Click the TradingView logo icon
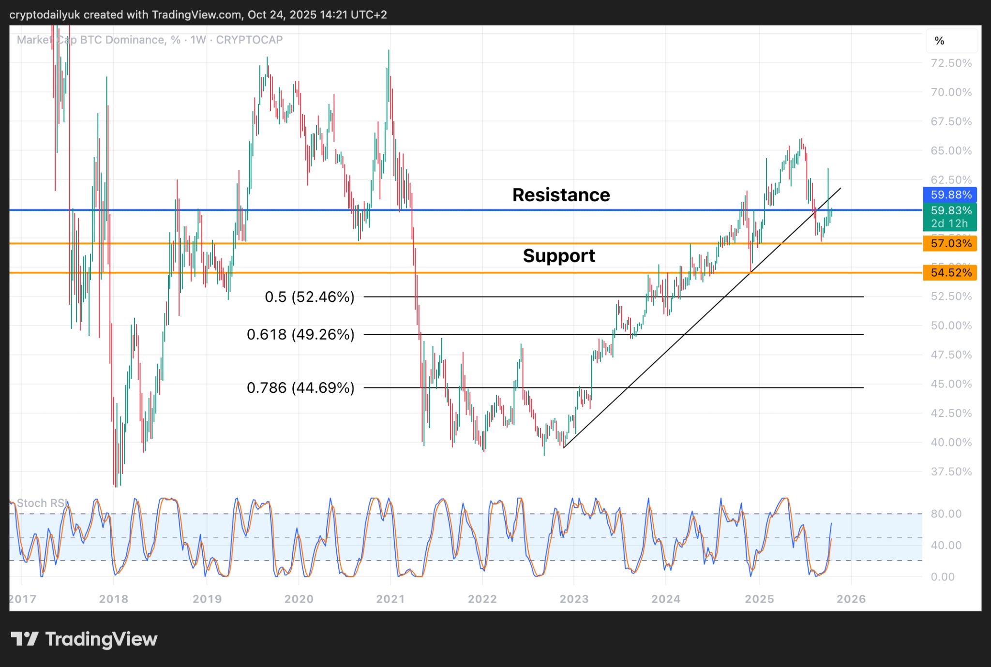Image resolution: width=991 pixels, height=667 pixels. pyautogui.click(x=25, y=639)
